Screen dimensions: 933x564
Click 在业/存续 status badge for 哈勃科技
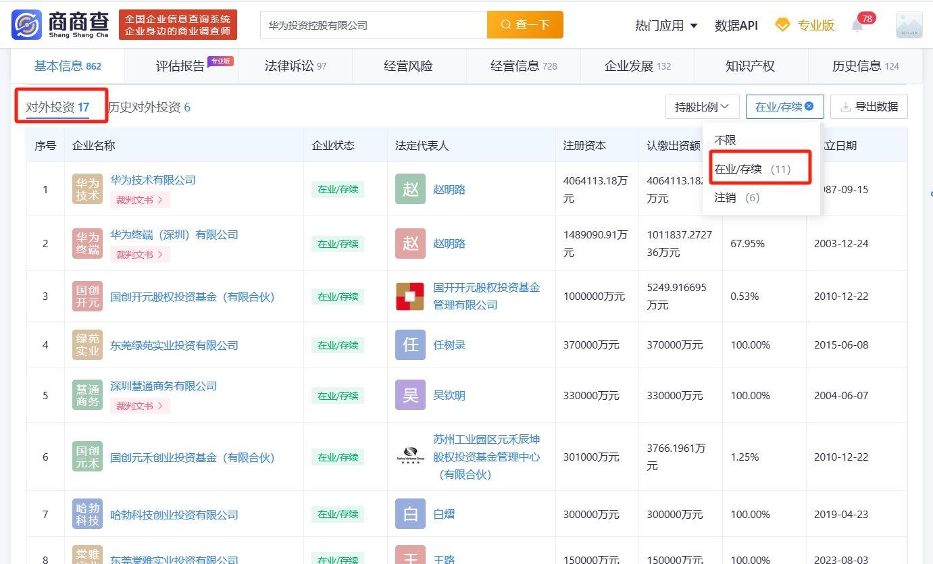click(338, 514)
